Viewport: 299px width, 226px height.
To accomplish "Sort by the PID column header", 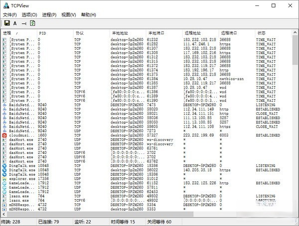I will point(55,33).
